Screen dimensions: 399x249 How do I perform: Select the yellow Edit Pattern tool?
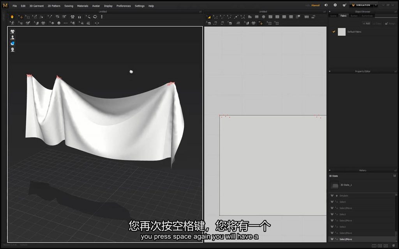point(209,17)
